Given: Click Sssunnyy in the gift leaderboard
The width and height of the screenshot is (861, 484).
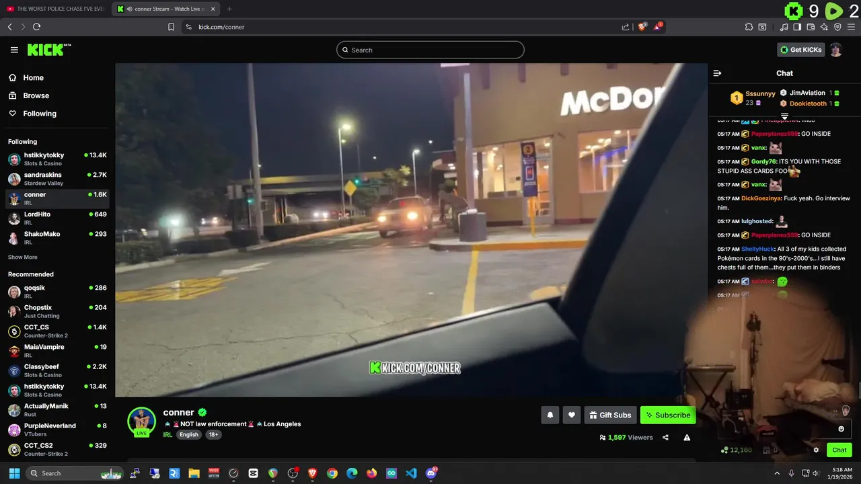Looking at the screenshot, I should pyautogui.click(x=760, y=93).
